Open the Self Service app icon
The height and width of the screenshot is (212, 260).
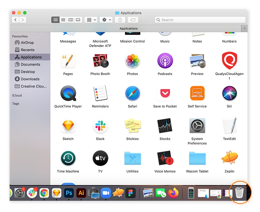(x=197, y=93)
